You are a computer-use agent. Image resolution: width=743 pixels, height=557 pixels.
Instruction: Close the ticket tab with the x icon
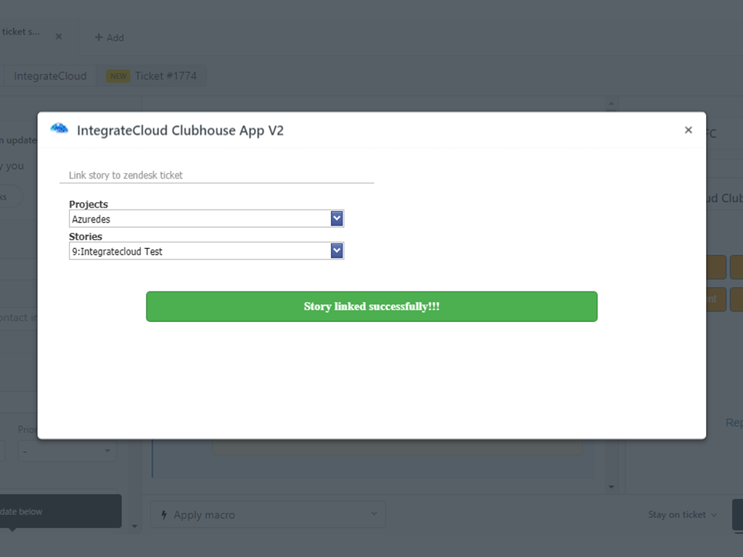click(x=59, y=36)
